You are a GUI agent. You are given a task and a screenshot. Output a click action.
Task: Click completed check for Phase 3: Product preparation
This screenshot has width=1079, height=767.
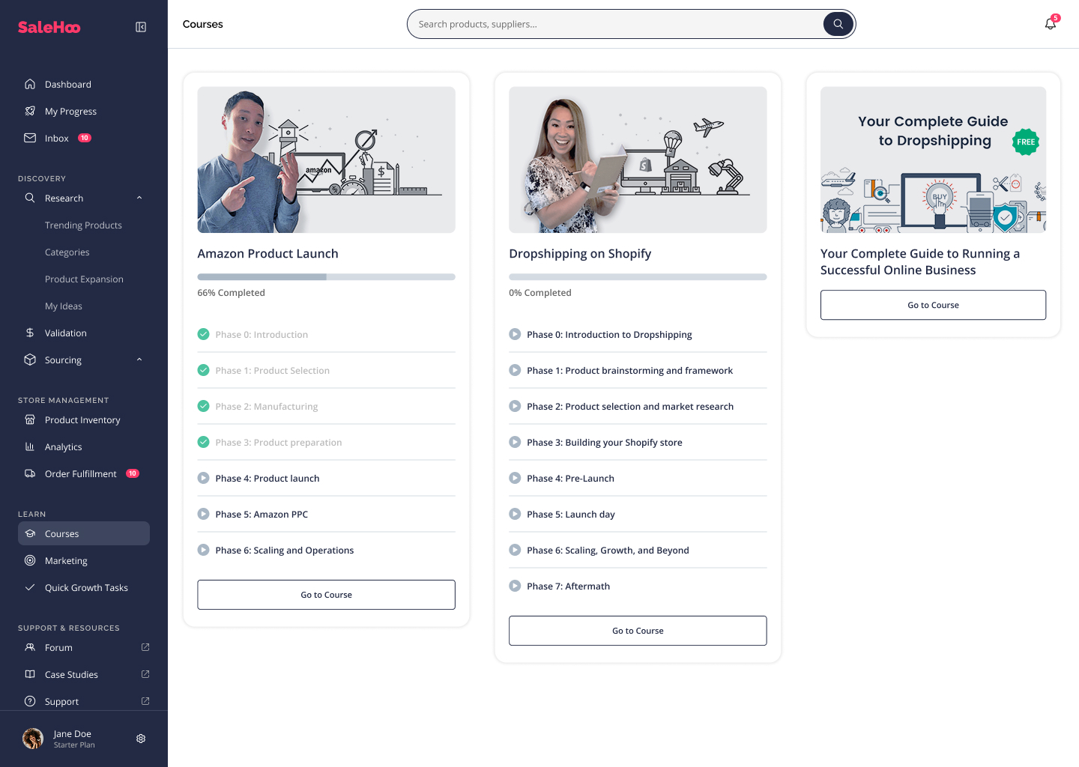[x=203, y=442]
